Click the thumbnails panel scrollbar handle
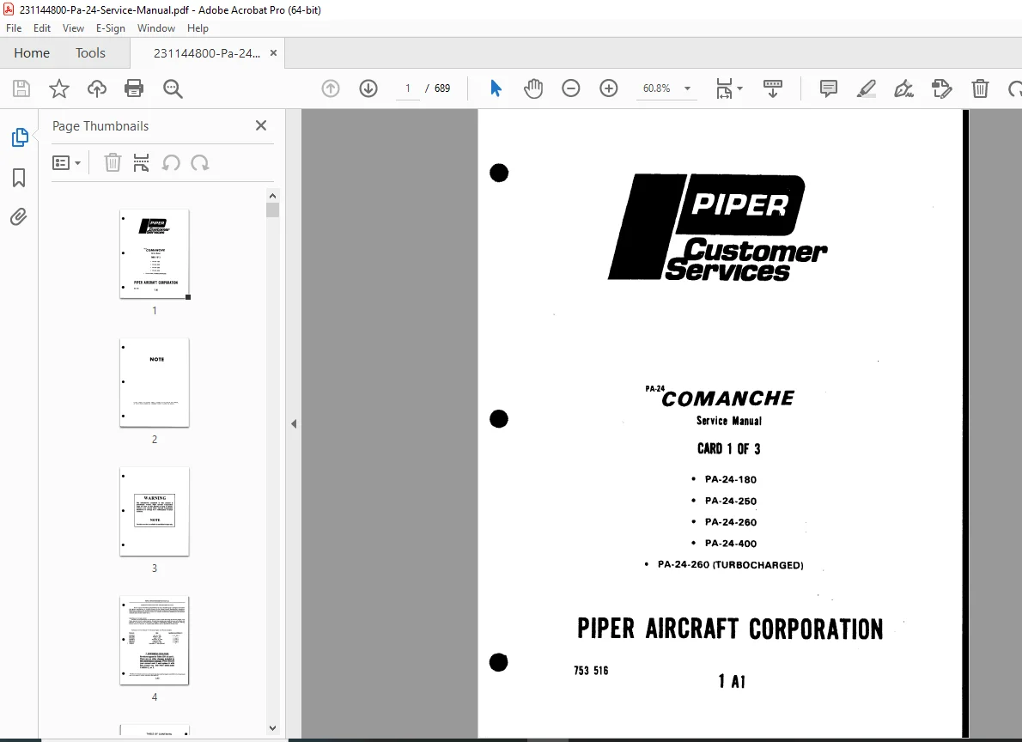 pos(272,210)
